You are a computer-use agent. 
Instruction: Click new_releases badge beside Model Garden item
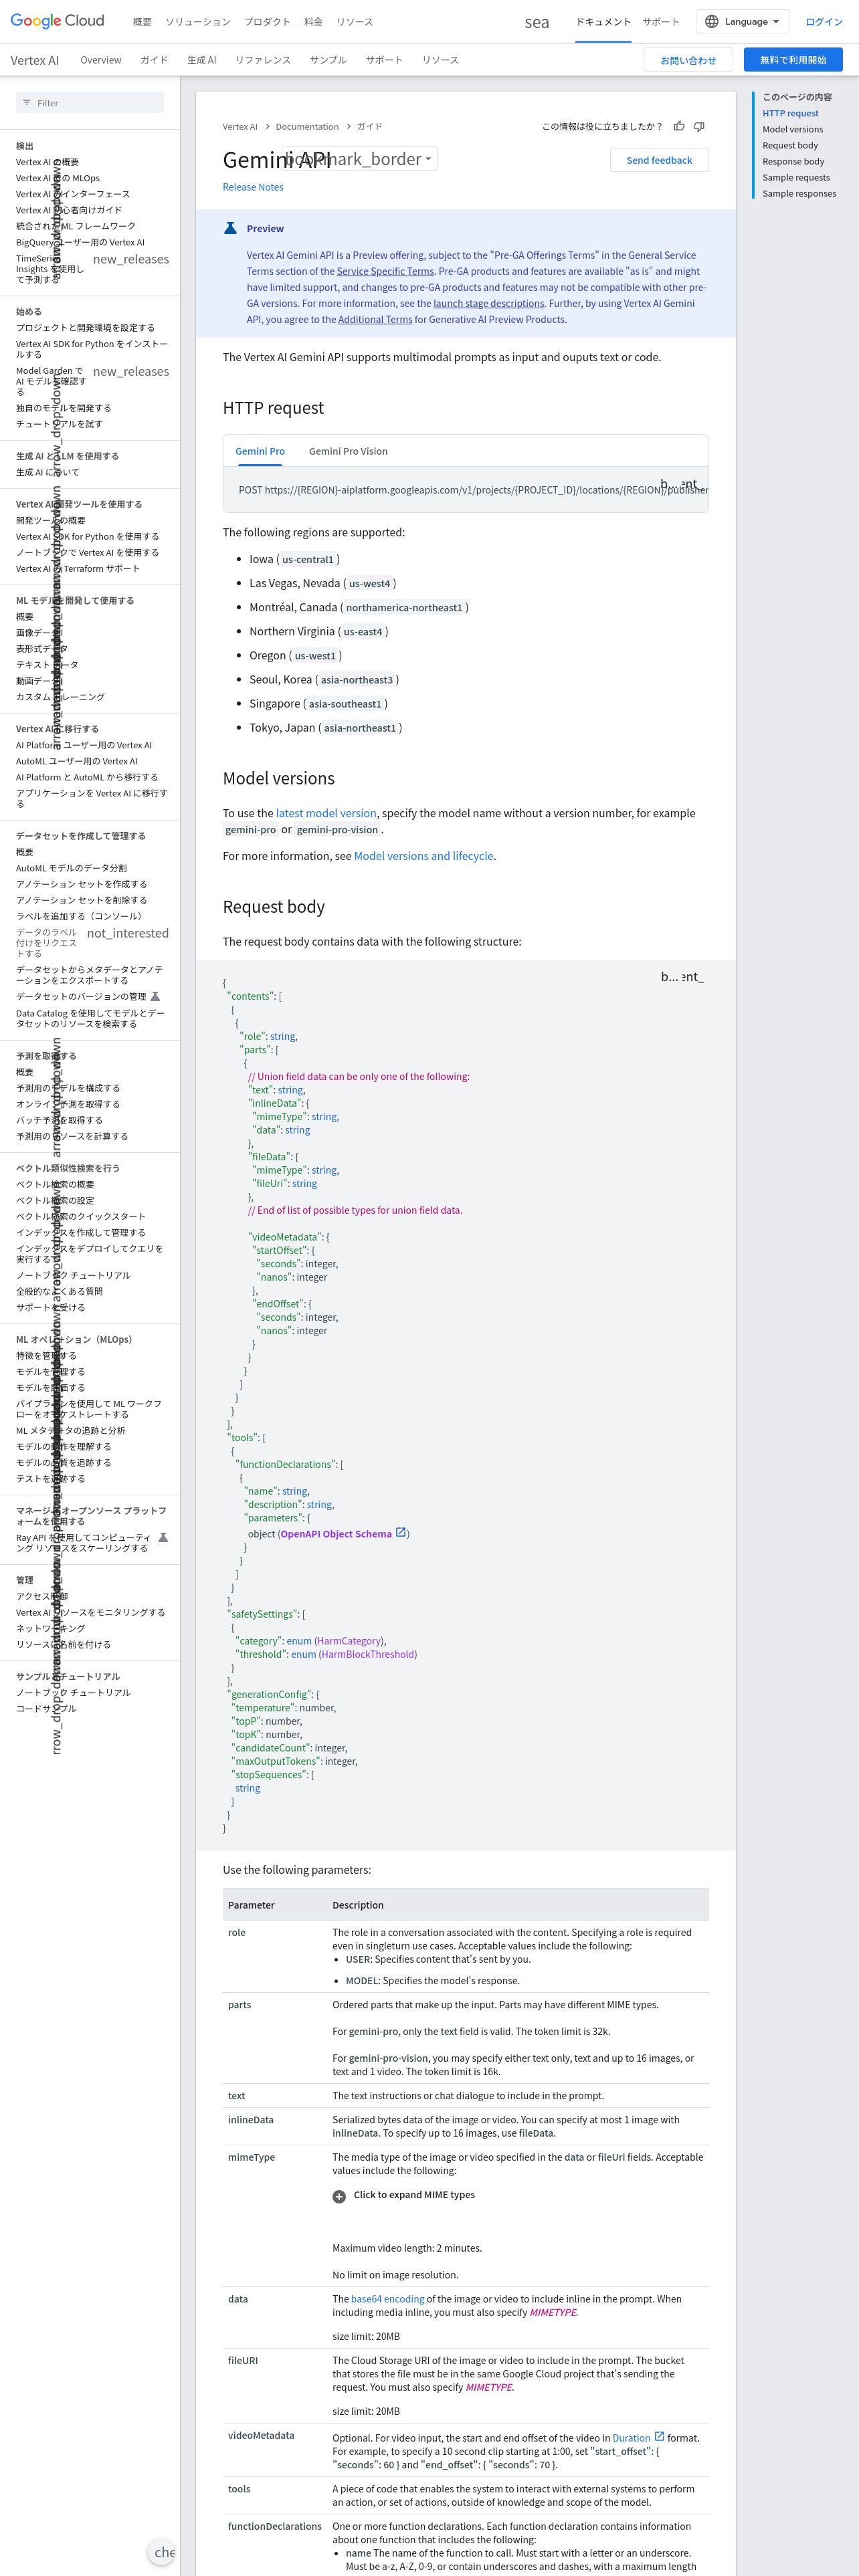[131, 371]
